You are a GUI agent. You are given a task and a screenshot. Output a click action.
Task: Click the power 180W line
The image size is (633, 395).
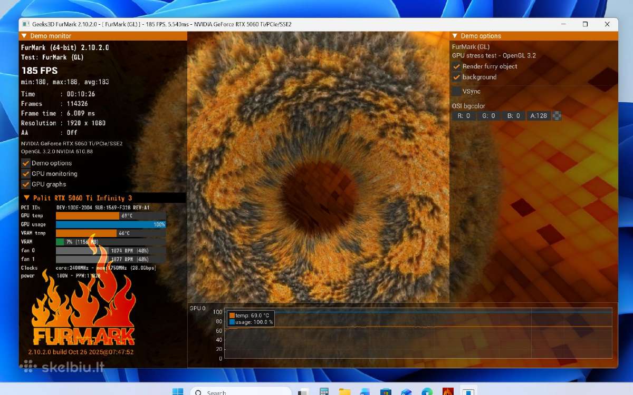[61, 275]
